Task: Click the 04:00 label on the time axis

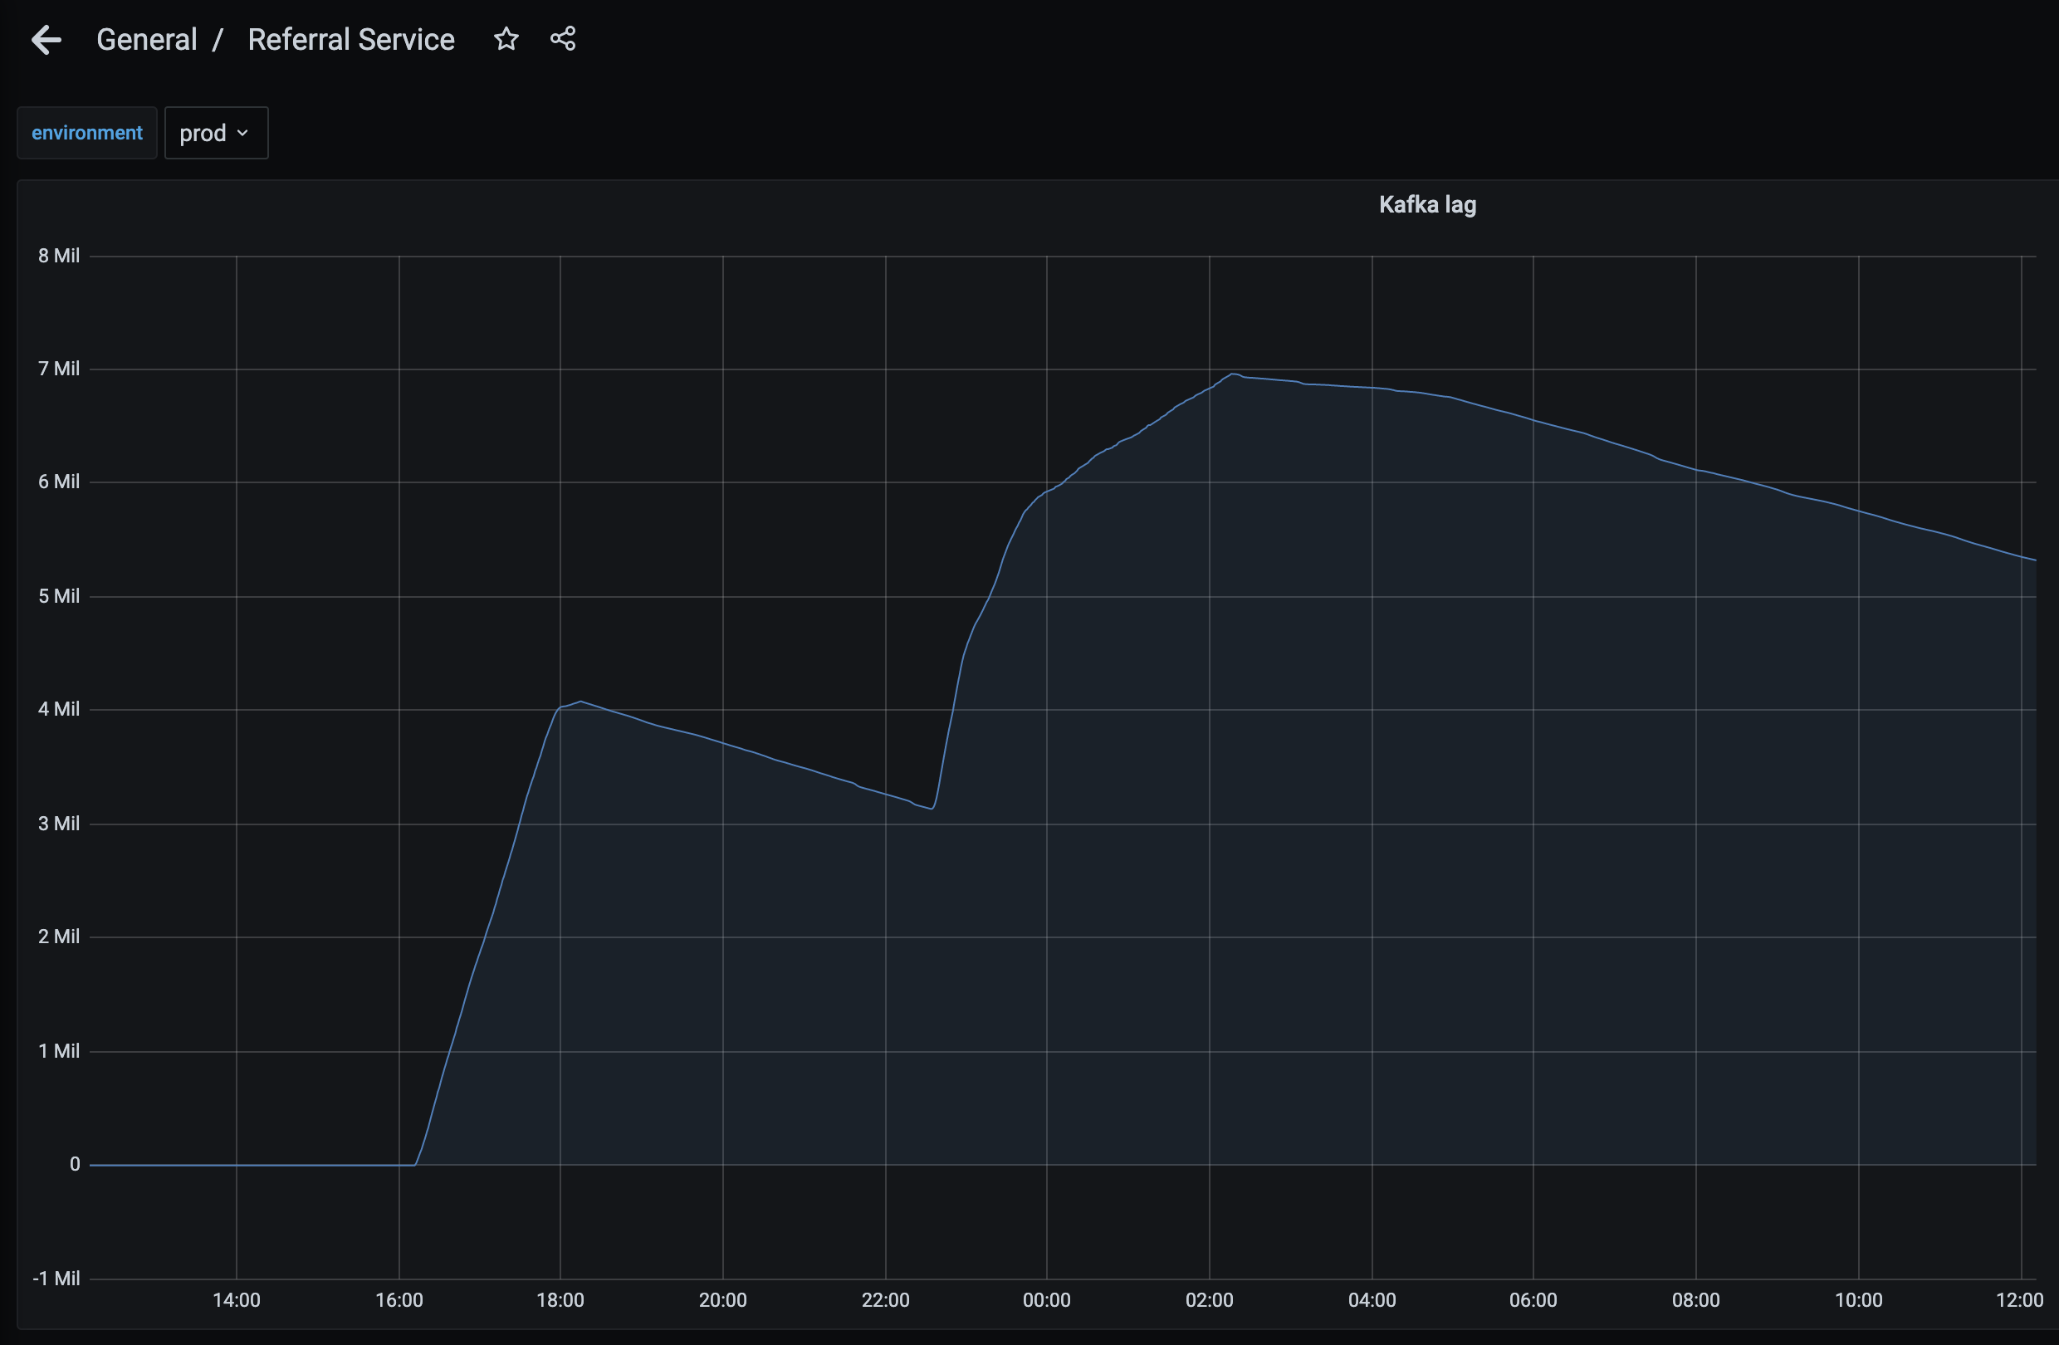Action: [1372, 1299]
